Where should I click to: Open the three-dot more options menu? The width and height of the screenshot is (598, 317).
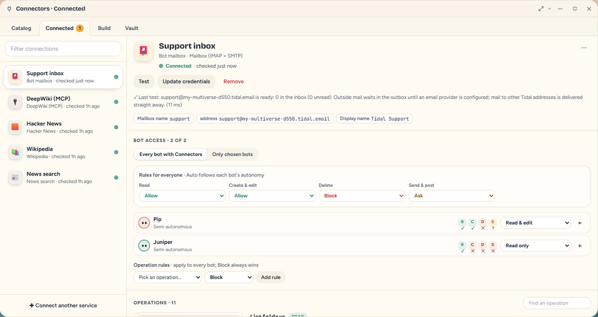pos(584,48)
